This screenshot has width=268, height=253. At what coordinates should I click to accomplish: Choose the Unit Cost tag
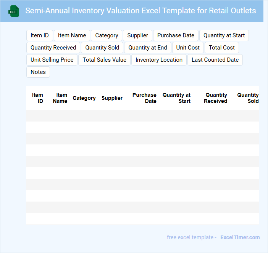(188, 48)
